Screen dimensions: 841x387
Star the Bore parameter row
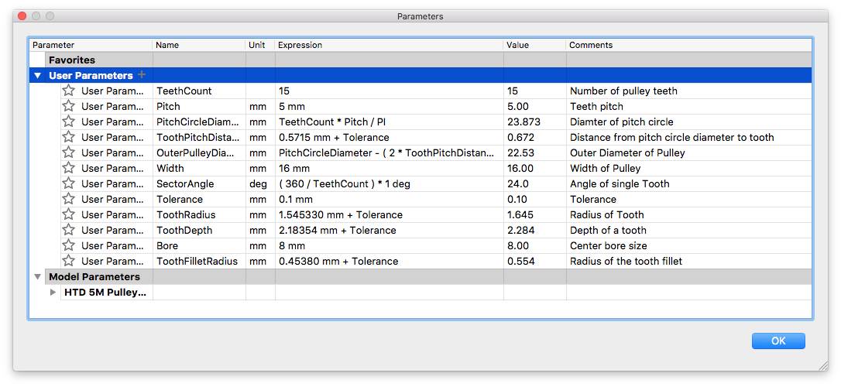click(69, 245)
